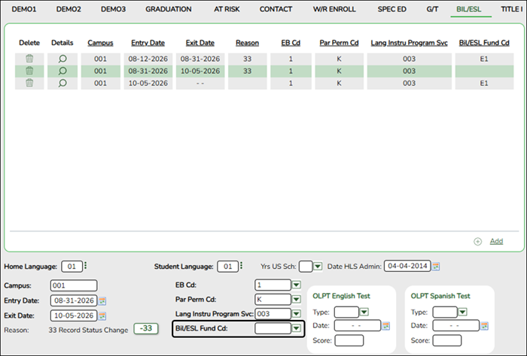Open details for the 10-05-2026 entry row
Viewport: 527px width, 356px height.
62,83
